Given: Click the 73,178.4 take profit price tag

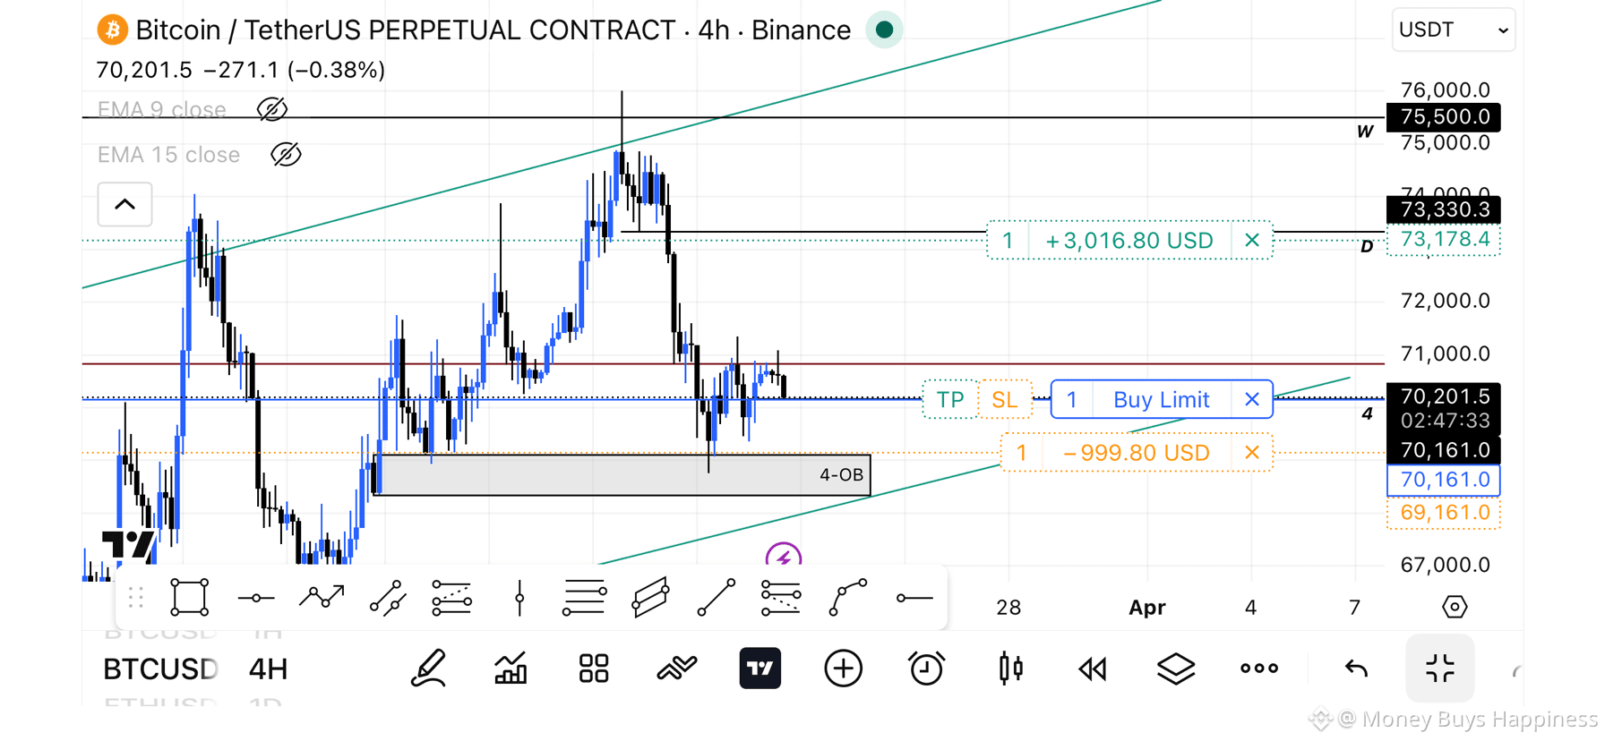Looking at the screenshot, I should tap(1444, 239).
